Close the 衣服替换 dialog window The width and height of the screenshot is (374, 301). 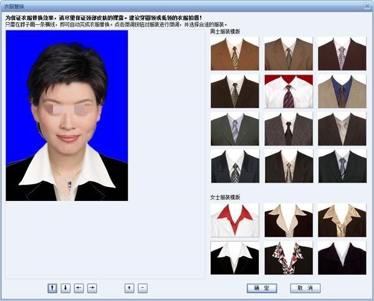point(367,6)
